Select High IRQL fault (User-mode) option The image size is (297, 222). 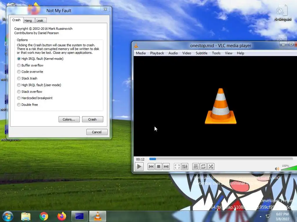[x=39, y=85]
